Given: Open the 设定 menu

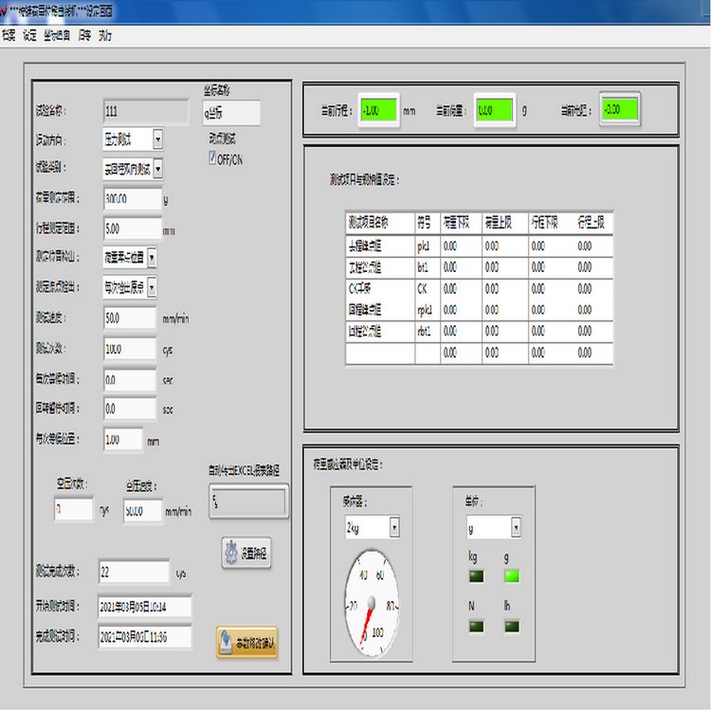Looking at the screenshot, I should point(30,35).
